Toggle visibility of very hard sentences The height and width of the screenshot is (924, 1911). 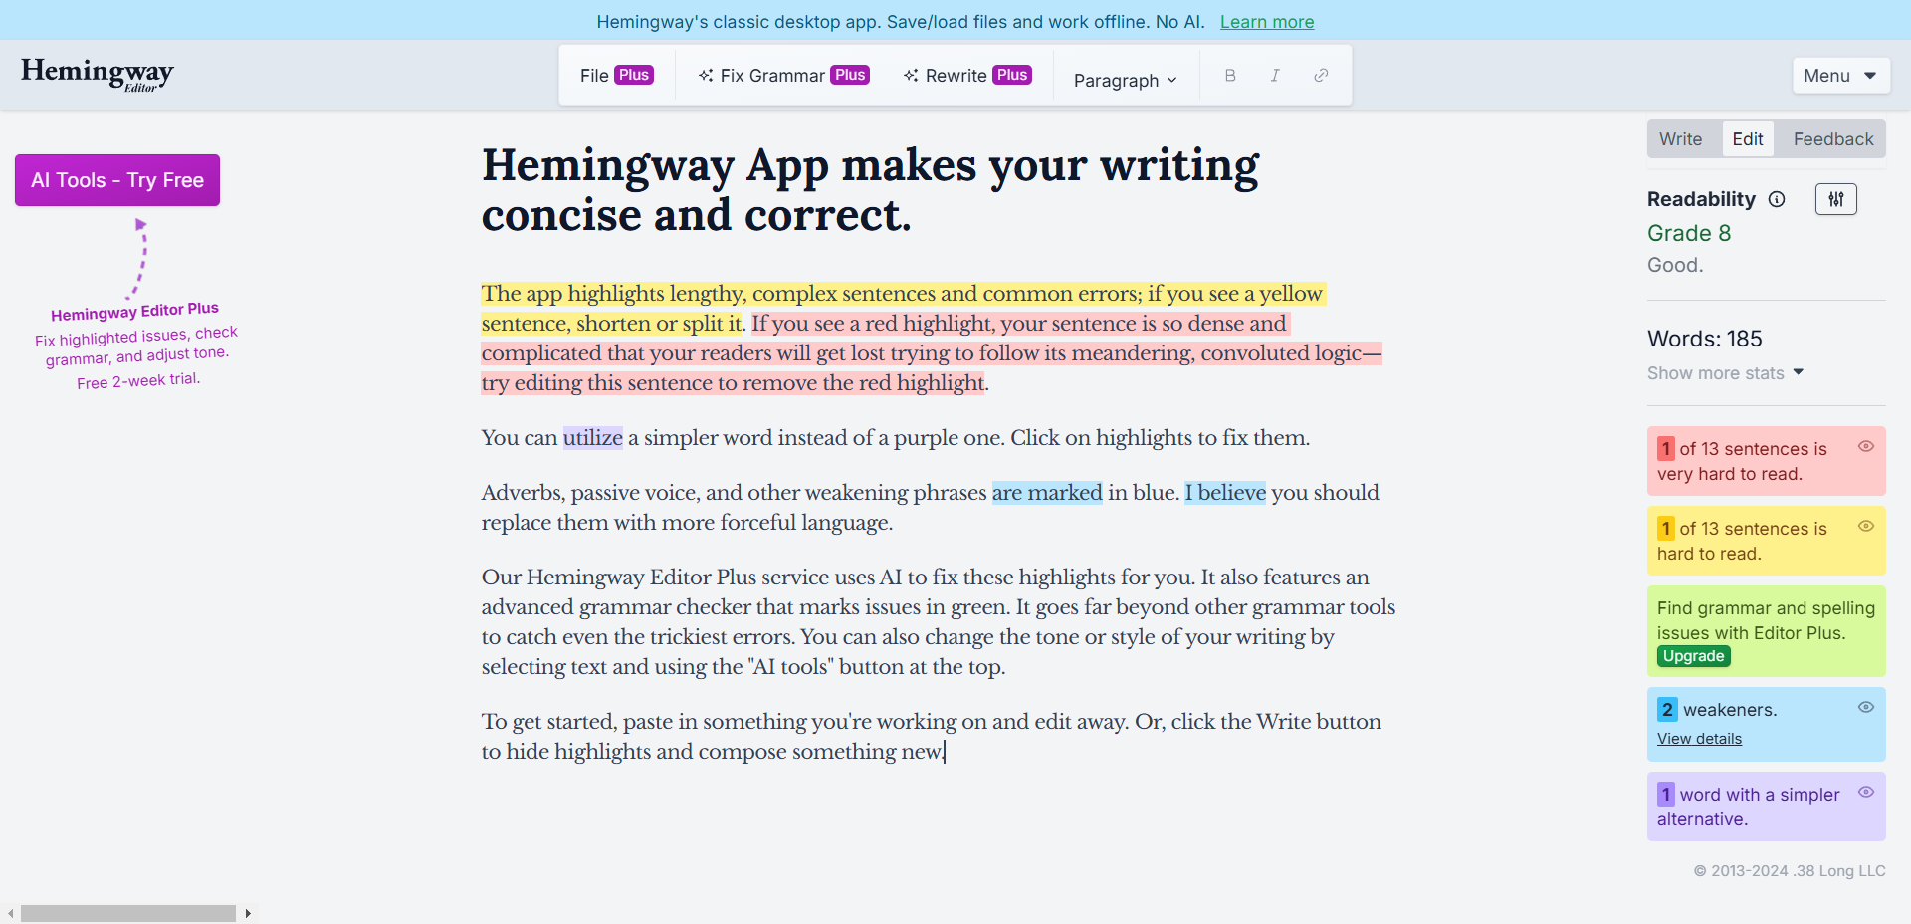[1866, 446]
